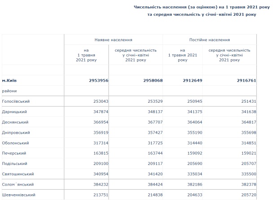Select Печерський value 163815
Viewport: 273px width, 200px height.
click(x=101, y=153)
